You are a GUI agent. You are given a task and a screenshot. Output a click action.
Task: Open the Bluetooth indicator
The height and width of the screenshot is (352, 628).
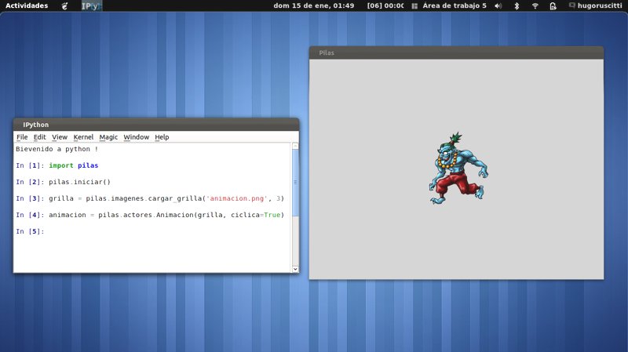(x=517, y=6)
